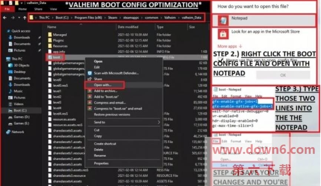This screenshot has height=186, width=321.
Task: Switch to the Home ribbon tab
Action: point(22,9)
